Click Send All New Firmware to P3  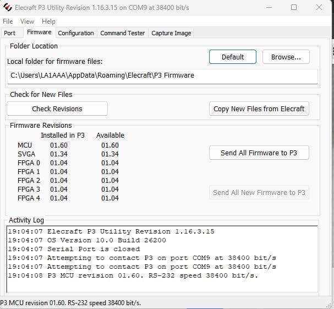pyautogui.click(x=259, y=192)
